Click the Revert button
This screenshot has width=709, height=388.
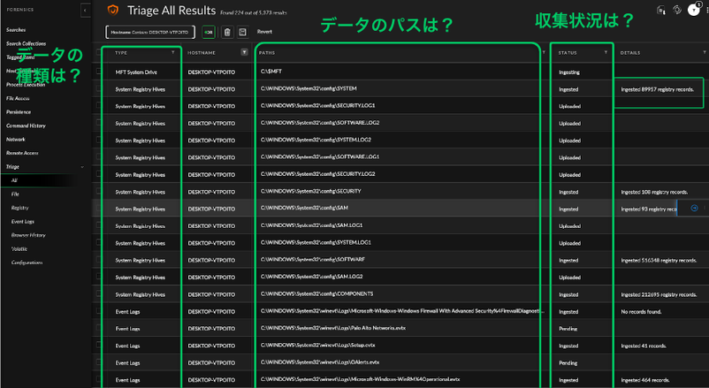click(x=264, y=32)
